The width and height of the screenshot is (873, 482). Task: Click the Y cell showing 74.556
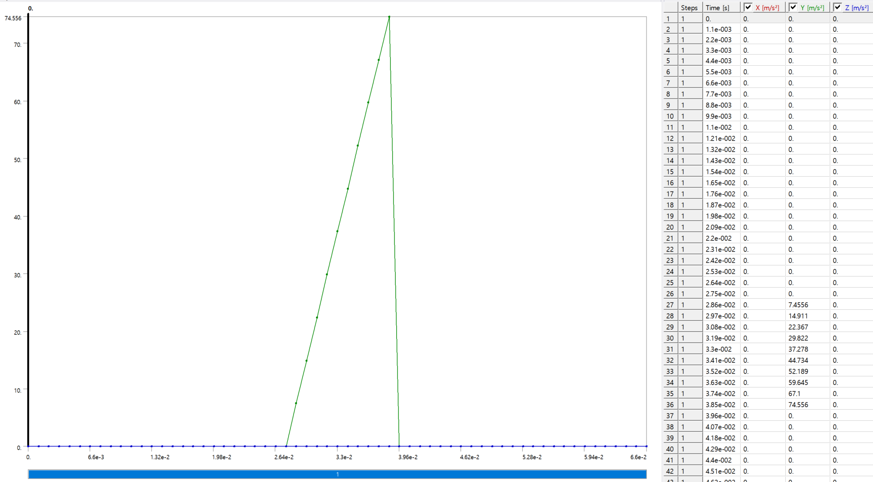coord(798,405)
